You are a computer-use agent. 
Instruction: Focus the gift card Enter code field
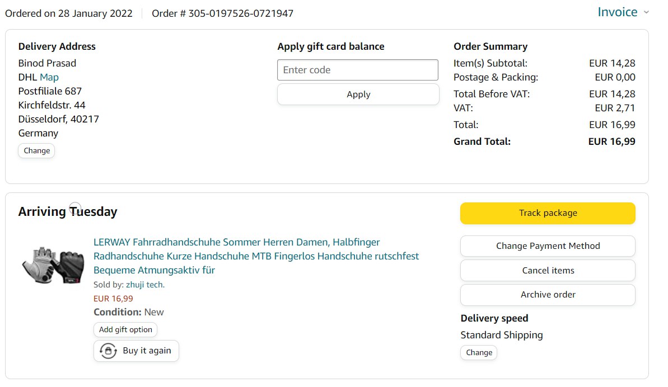pos(358,70)
